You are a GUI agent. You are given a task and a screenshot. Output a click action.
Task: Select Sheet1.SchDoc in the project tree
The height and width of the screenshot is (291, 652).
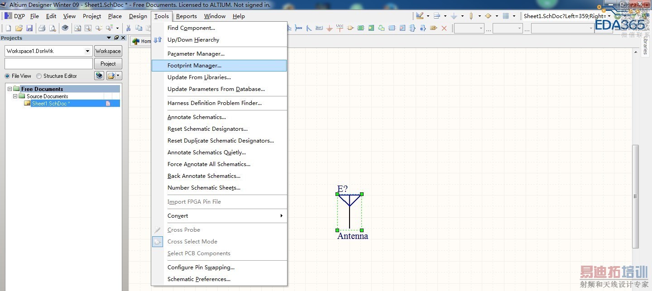[x=51, y=104]
